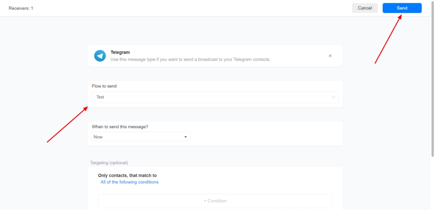
Task: Click the Targeting (optional) section heading
Action: coord(109,162)
